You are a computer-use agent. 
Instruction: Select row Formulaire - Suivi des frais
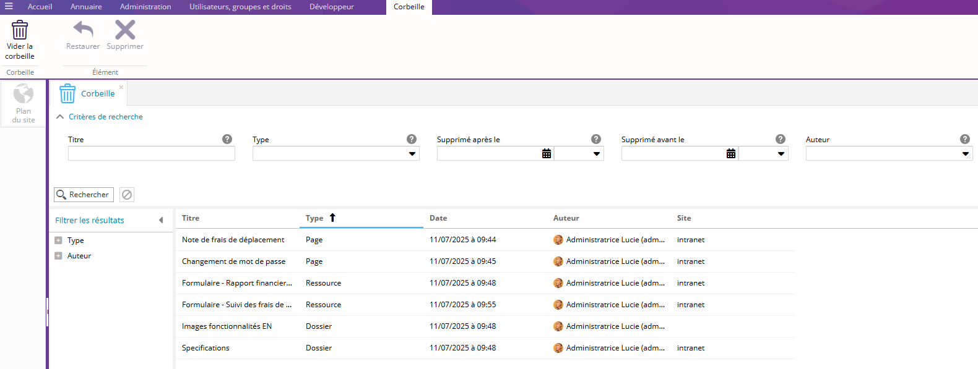click(485, 305)
